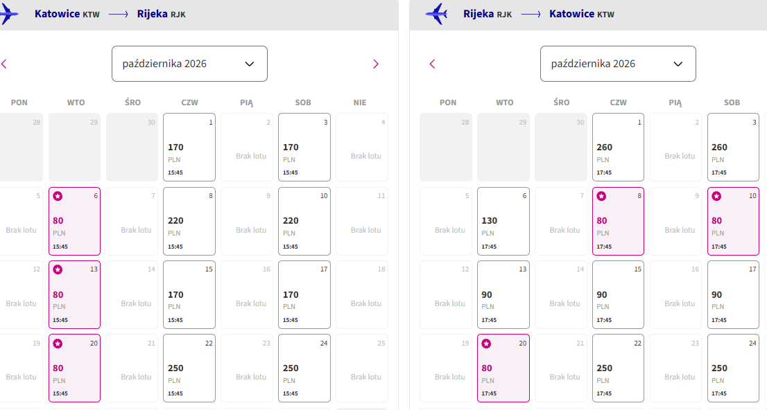Select return October 22 fare 250 PLN
This screenshot has height=410, width=767.
(x=618, y=368)
